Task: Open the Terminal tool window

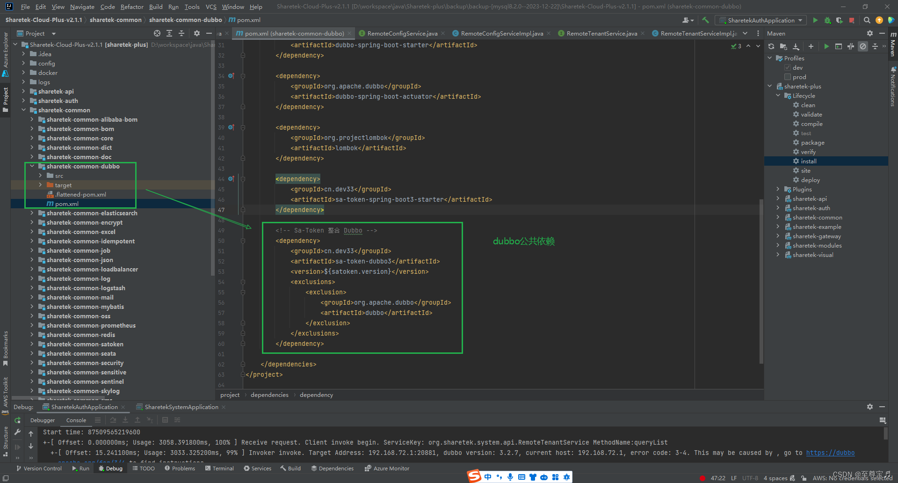Action: pos(219,468)
